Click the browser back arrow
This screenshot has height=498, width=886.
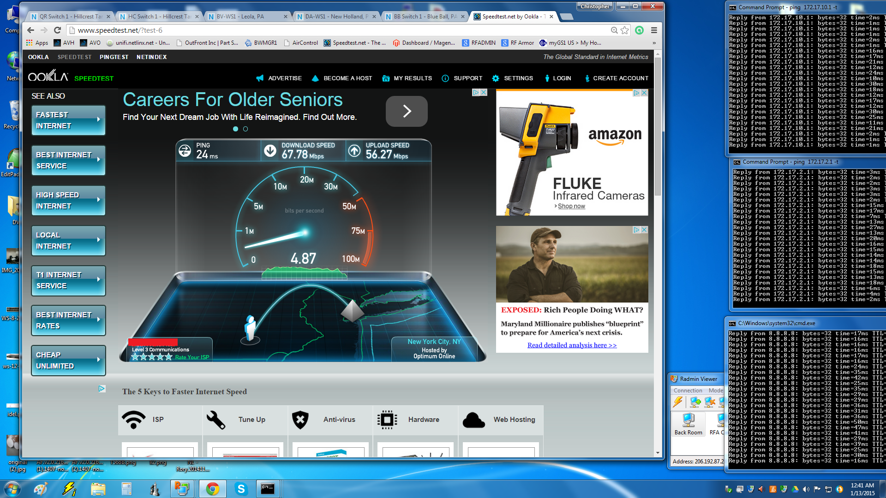tap(31, 30)
